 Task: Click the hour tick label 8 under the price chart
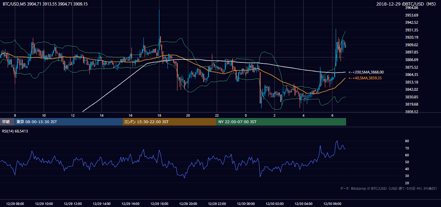point(15,115)
